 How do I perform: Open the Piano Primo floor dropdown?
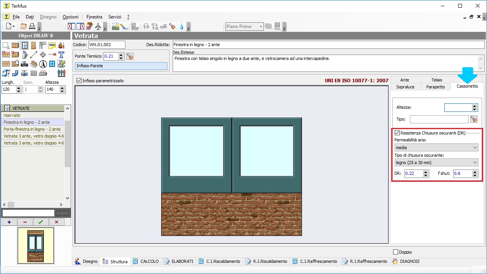[x=244, y=27]
